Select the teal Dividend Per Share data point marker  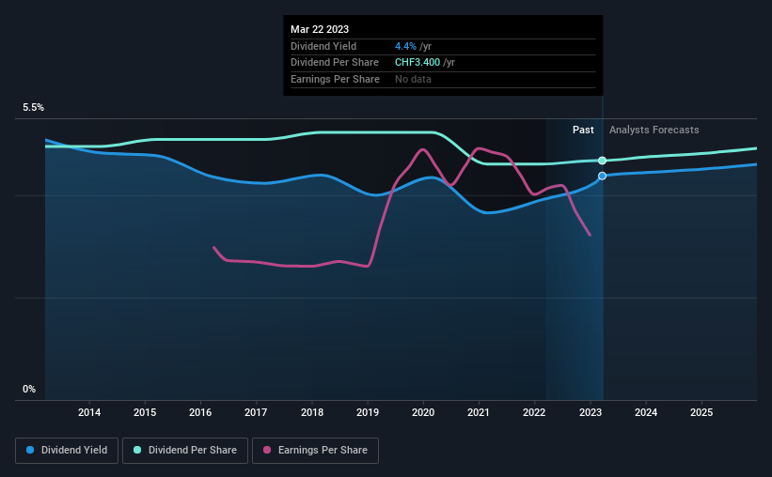(x=602, y=161)
